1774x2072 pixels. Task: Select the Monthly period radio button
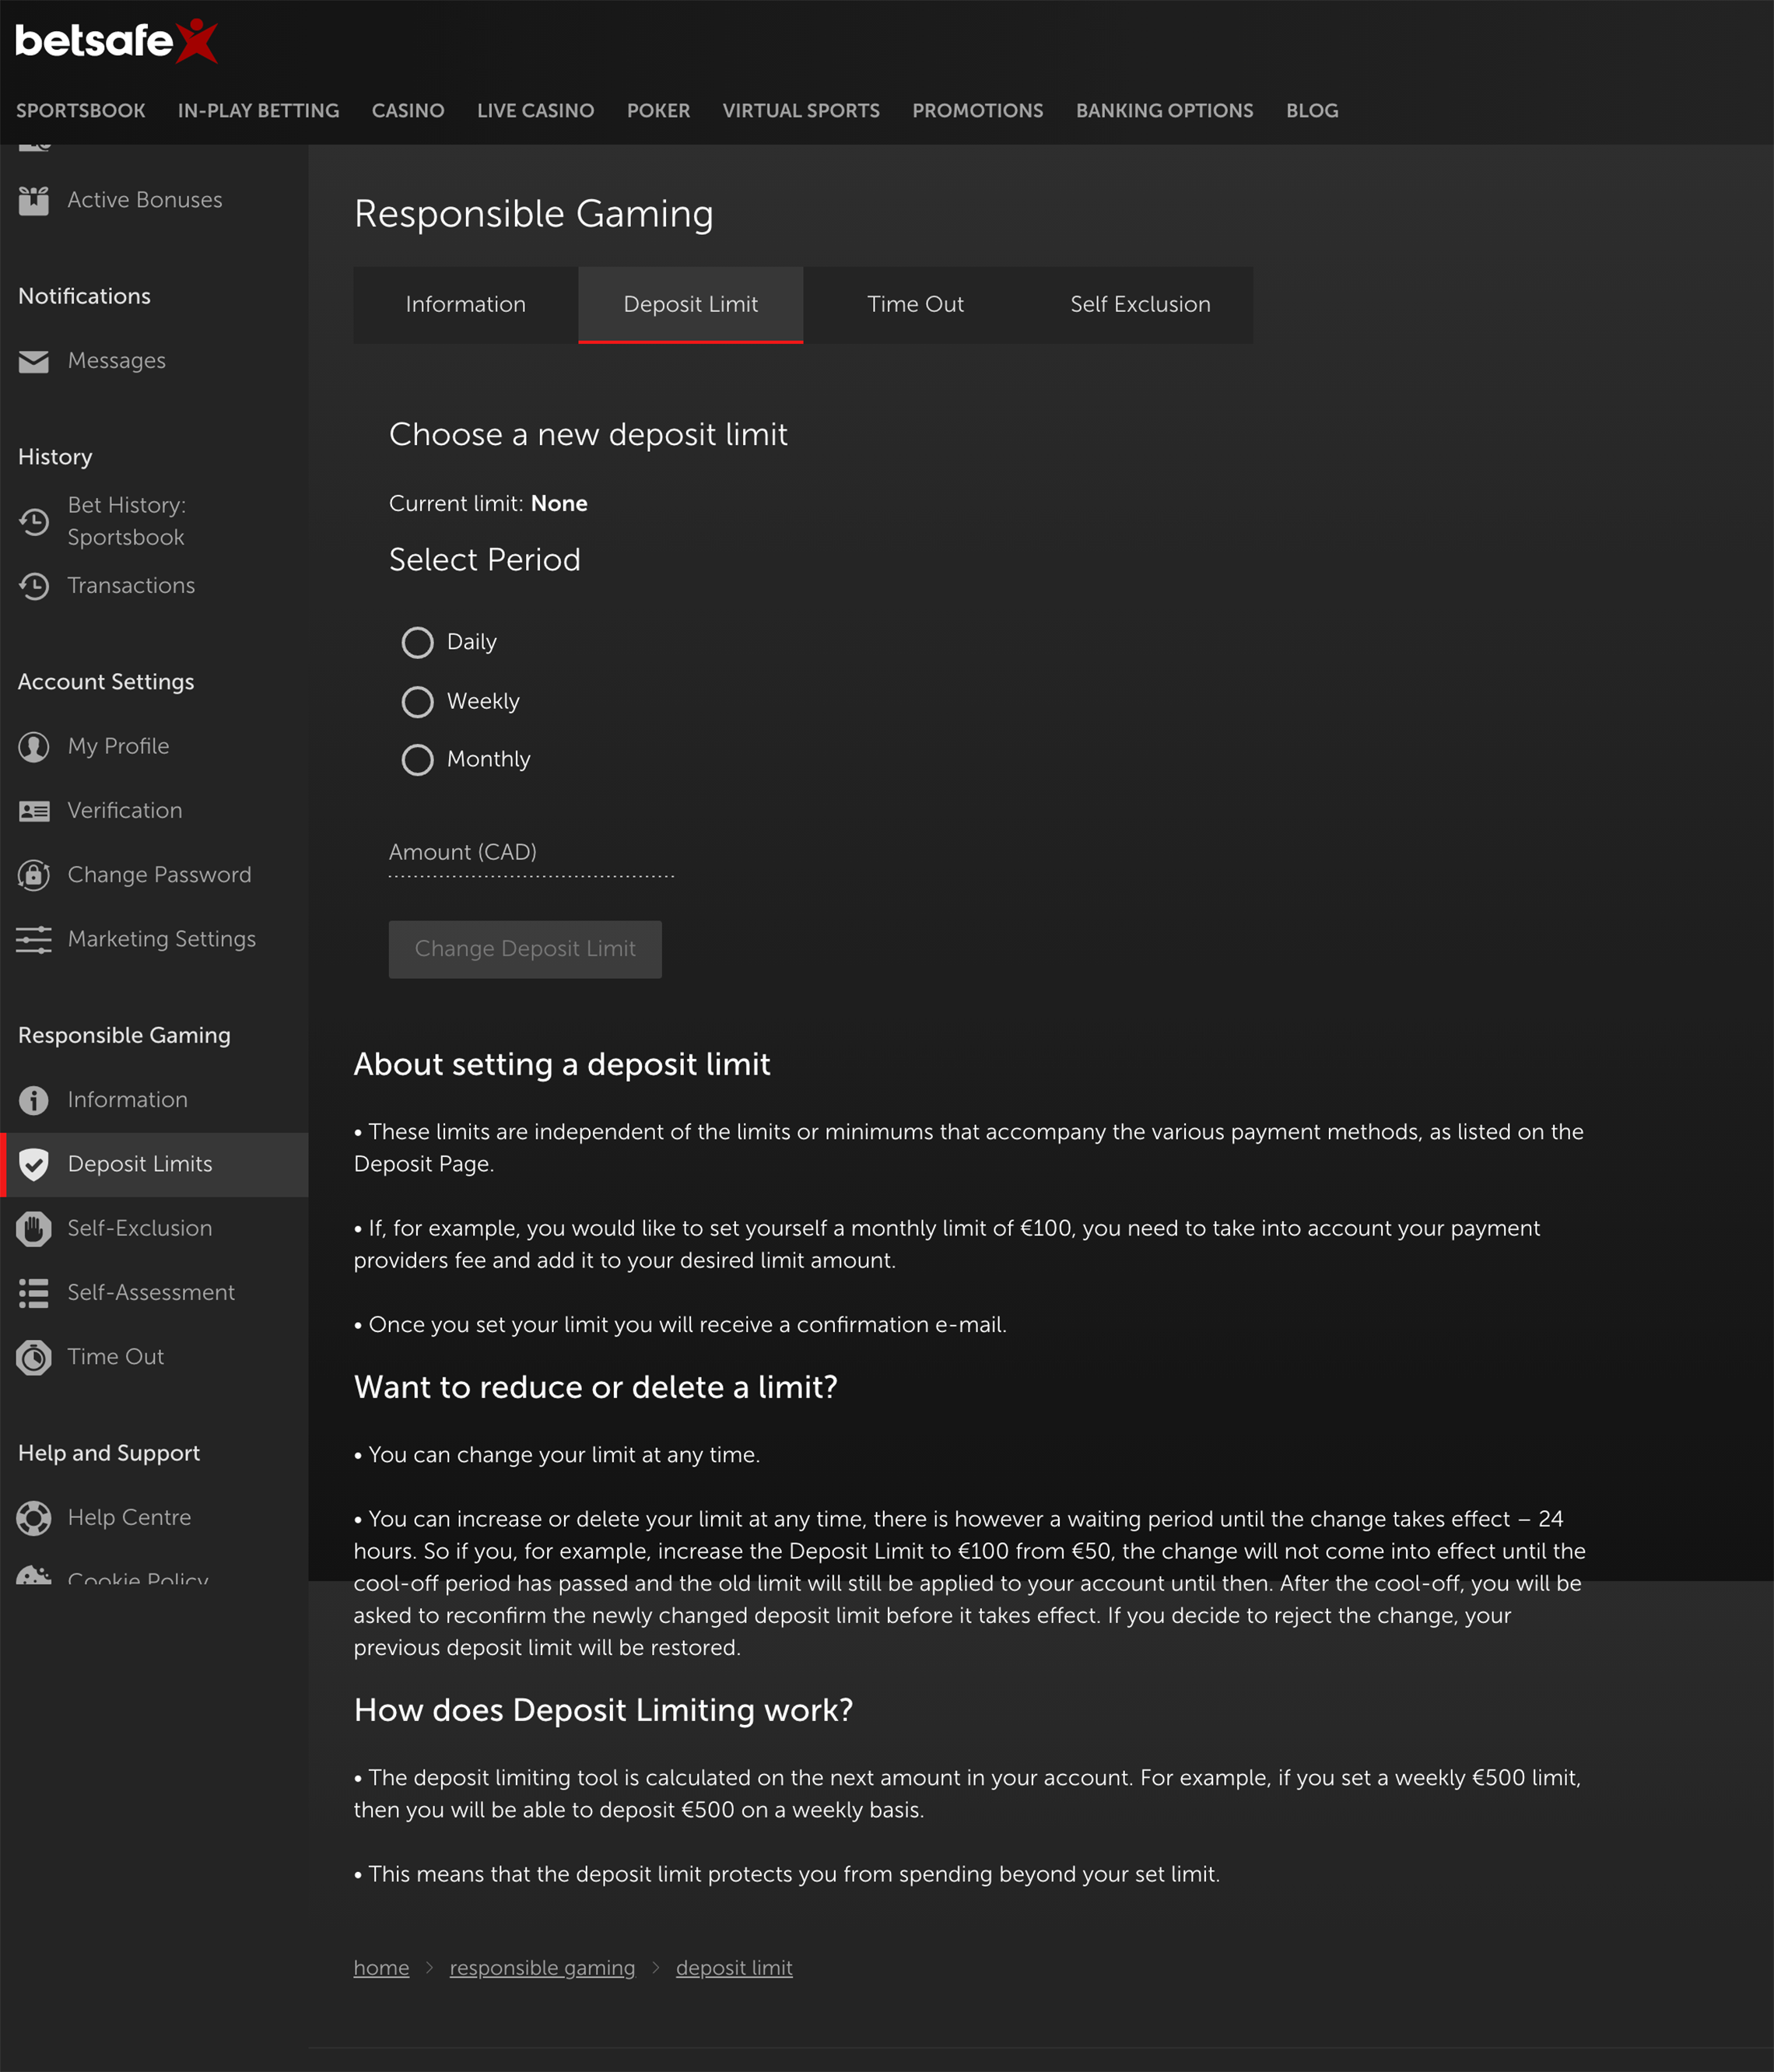[417, 760]
